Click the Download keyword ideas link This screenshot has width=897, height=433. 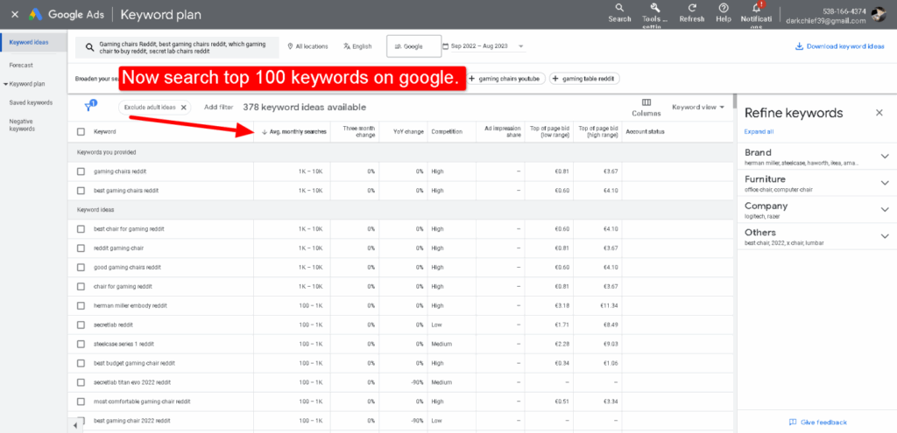(845, 46)
